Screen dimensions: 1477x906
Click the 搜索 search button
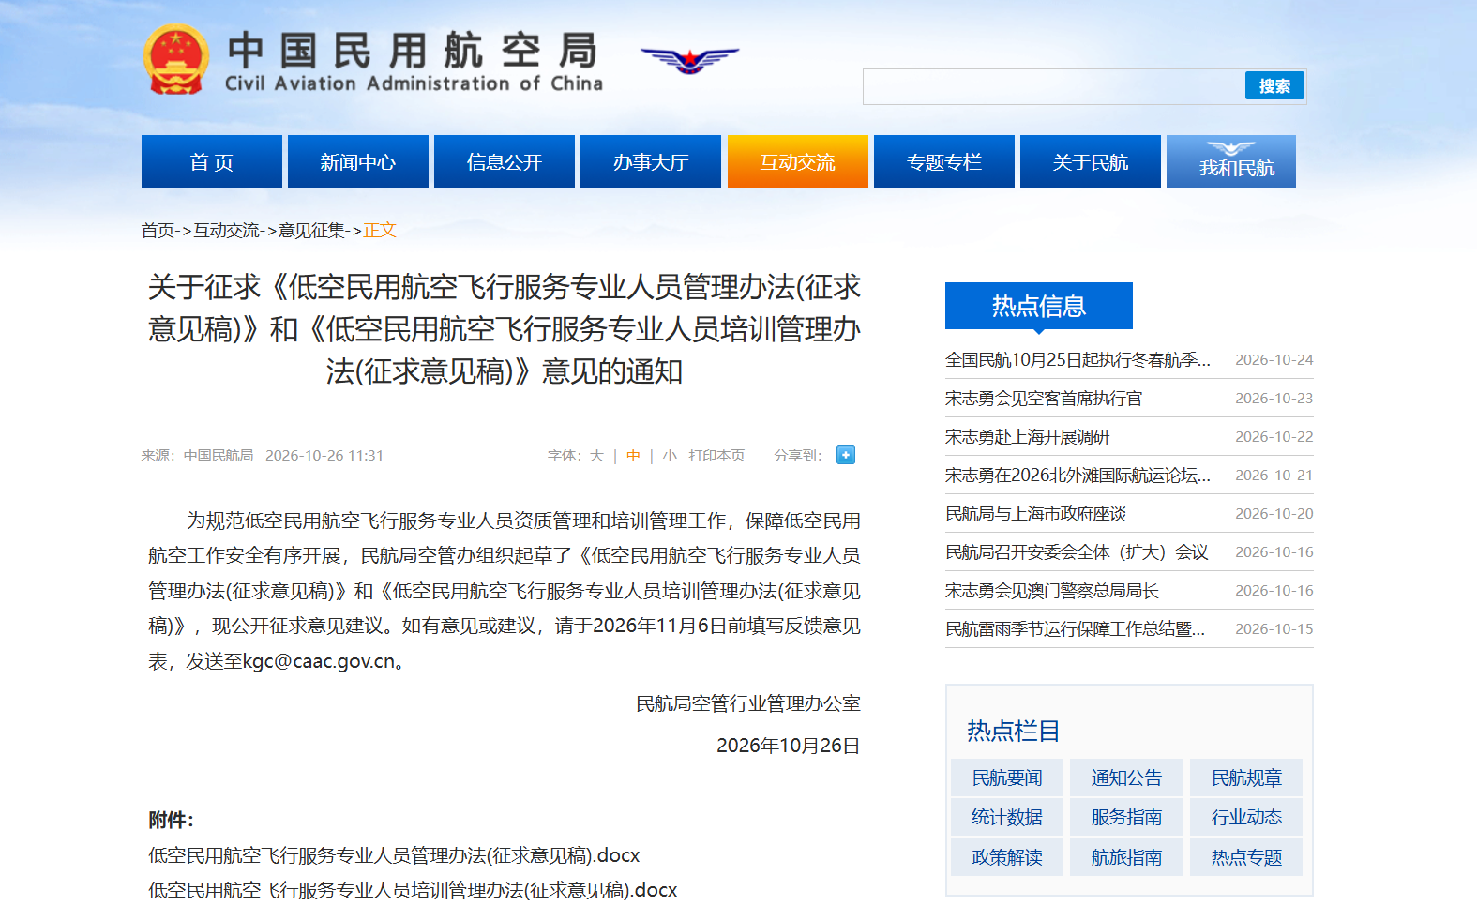[x=1274, y=86]
